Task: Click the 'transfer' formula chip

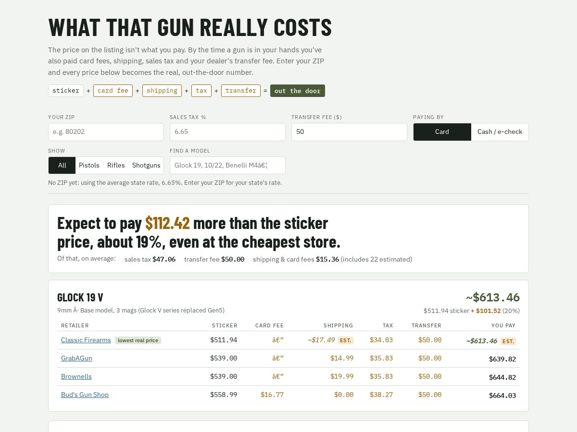Action: (241, 91)
